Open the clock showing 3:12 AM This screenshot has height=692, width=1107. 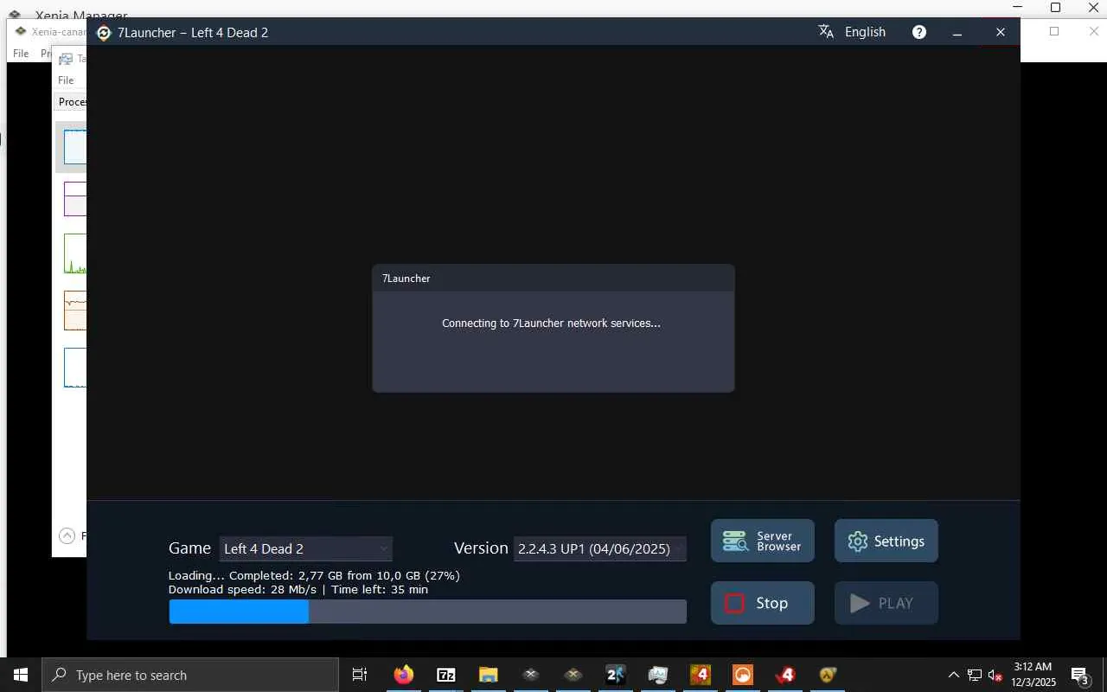[x=1033, y=675]
